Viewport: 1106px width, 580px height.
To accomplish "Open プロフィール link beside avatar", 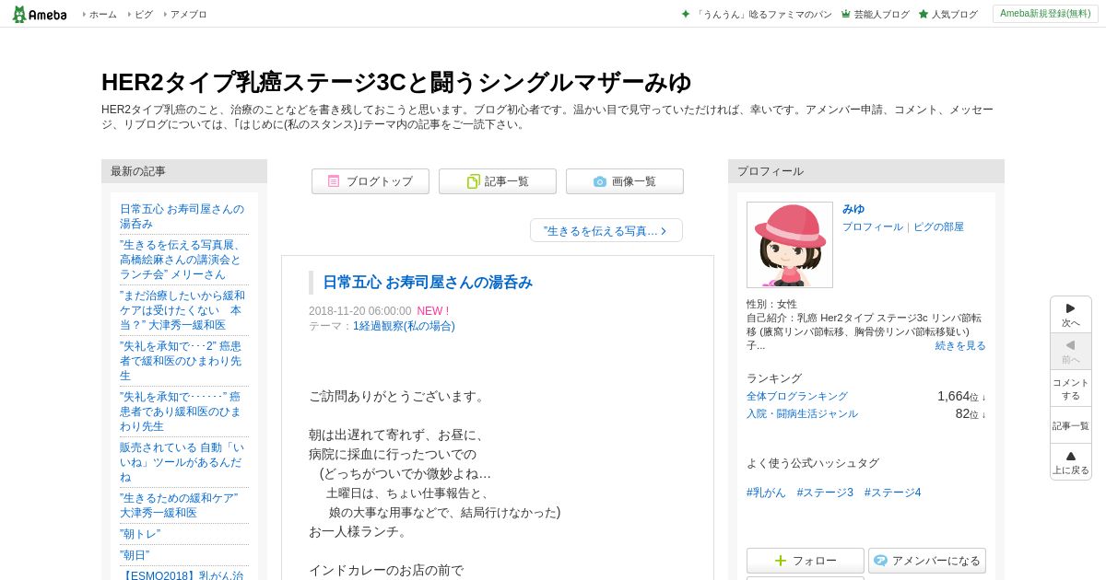I will [x=872, y=226].
